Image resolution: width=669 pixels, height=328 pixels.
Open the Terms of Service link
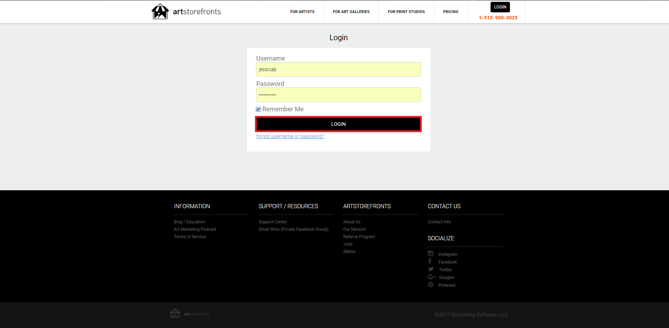click(189, 236)
